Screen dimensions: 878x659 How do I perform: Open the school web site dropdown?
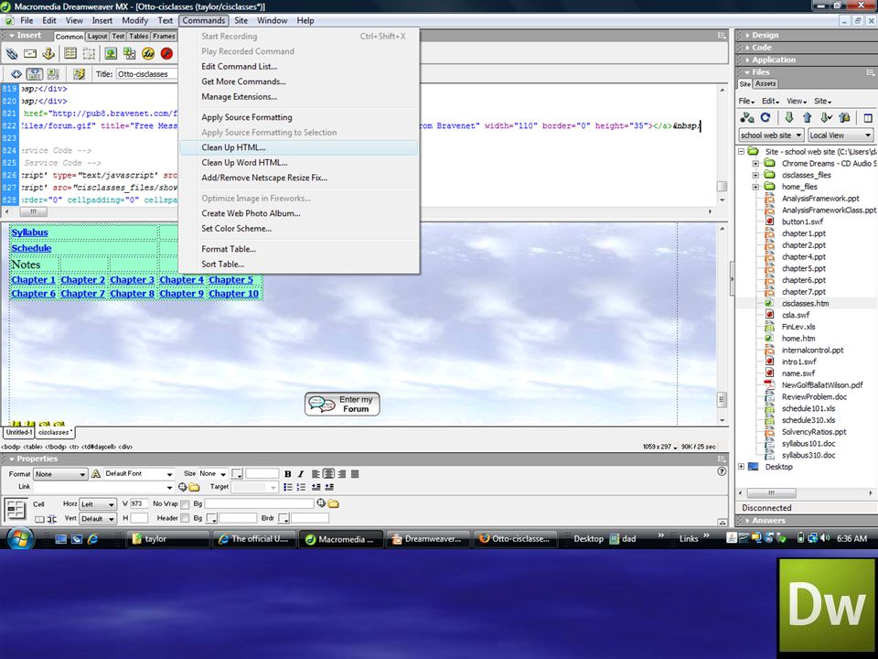pyautogui.click(x=771, y=135)
